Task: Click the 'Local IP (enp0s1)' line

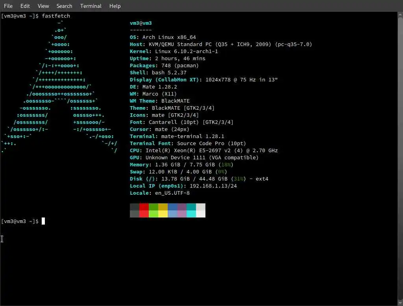Action: click(183, 186)
